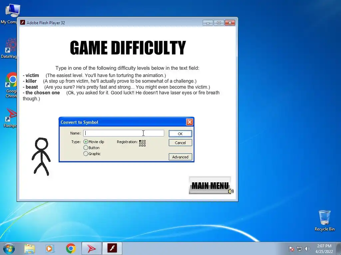Click the MAIN MENU button
Viewport: 341px width, 255px height.
coord(210,185)
